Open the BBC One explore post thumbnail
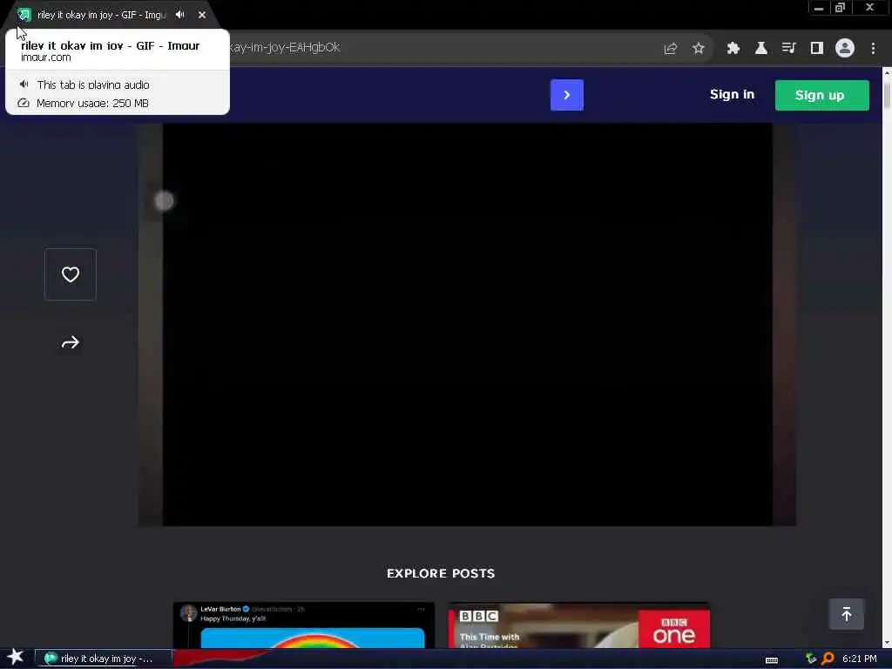892x669 pixels. tap(579, 625)
